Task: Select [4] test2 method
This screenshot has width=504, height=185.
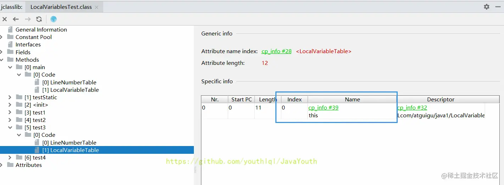Action: (35, 120)
